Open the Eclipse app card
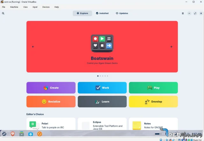The width and height of the screenshot is (204, 141). point(102,124)
